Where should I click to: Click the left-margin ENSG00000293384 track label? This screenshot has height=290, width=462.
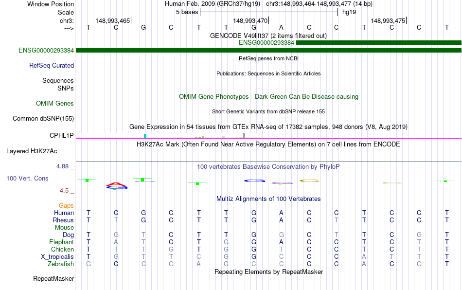[x=46, y=51]
